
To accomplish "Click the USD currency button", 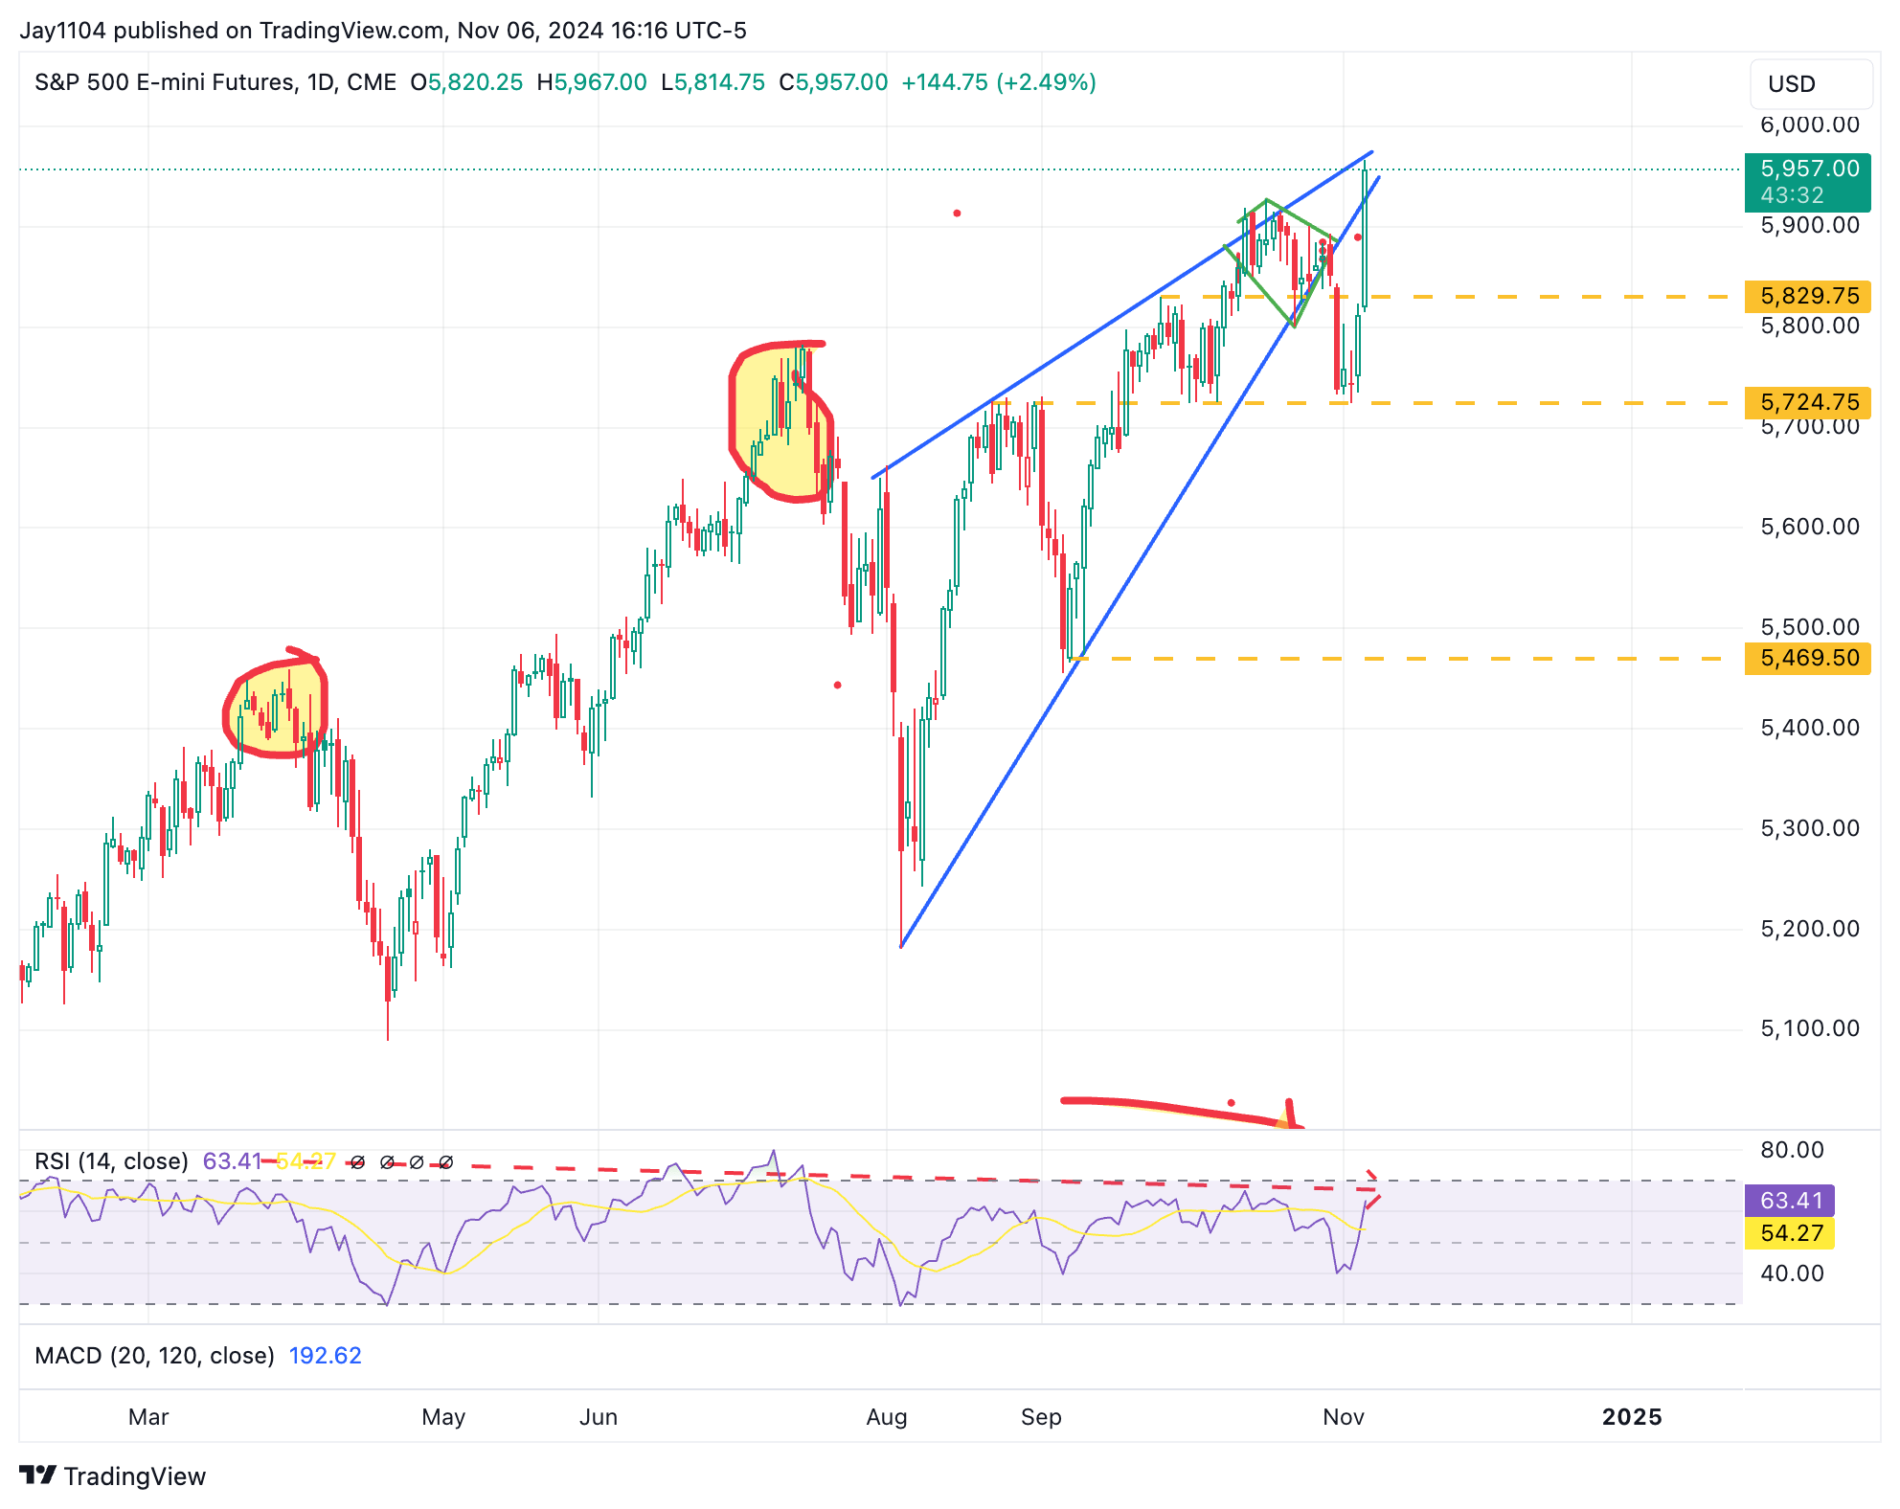I will [1810, 84].
